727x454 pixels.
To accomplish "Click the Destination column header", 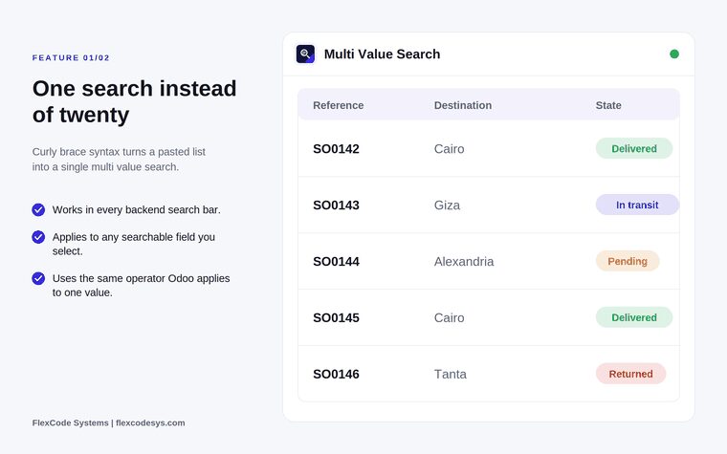I will tap(463, 105).
